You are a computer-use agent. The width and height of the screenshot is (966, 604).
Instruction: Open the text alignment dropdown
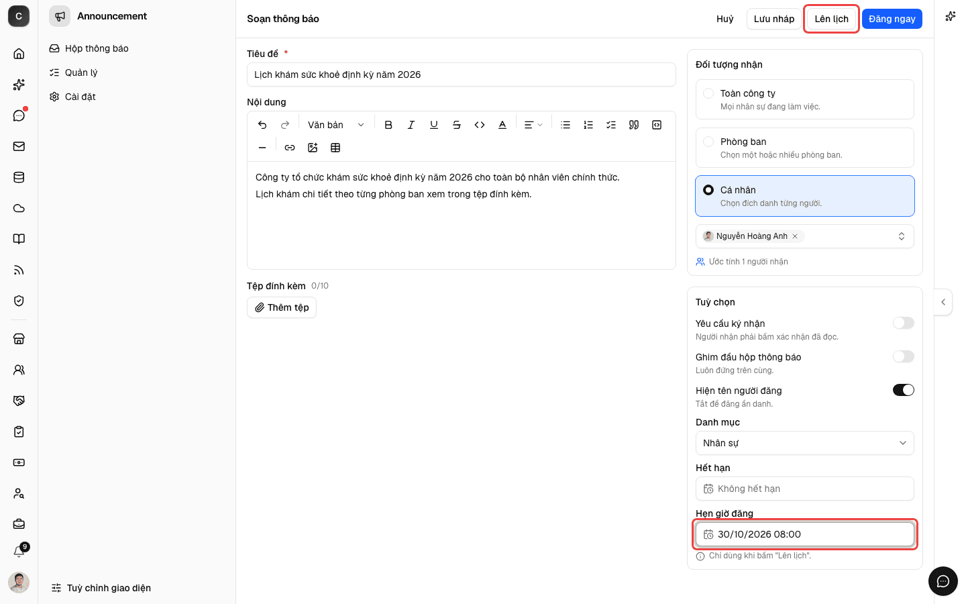[533, 125]
